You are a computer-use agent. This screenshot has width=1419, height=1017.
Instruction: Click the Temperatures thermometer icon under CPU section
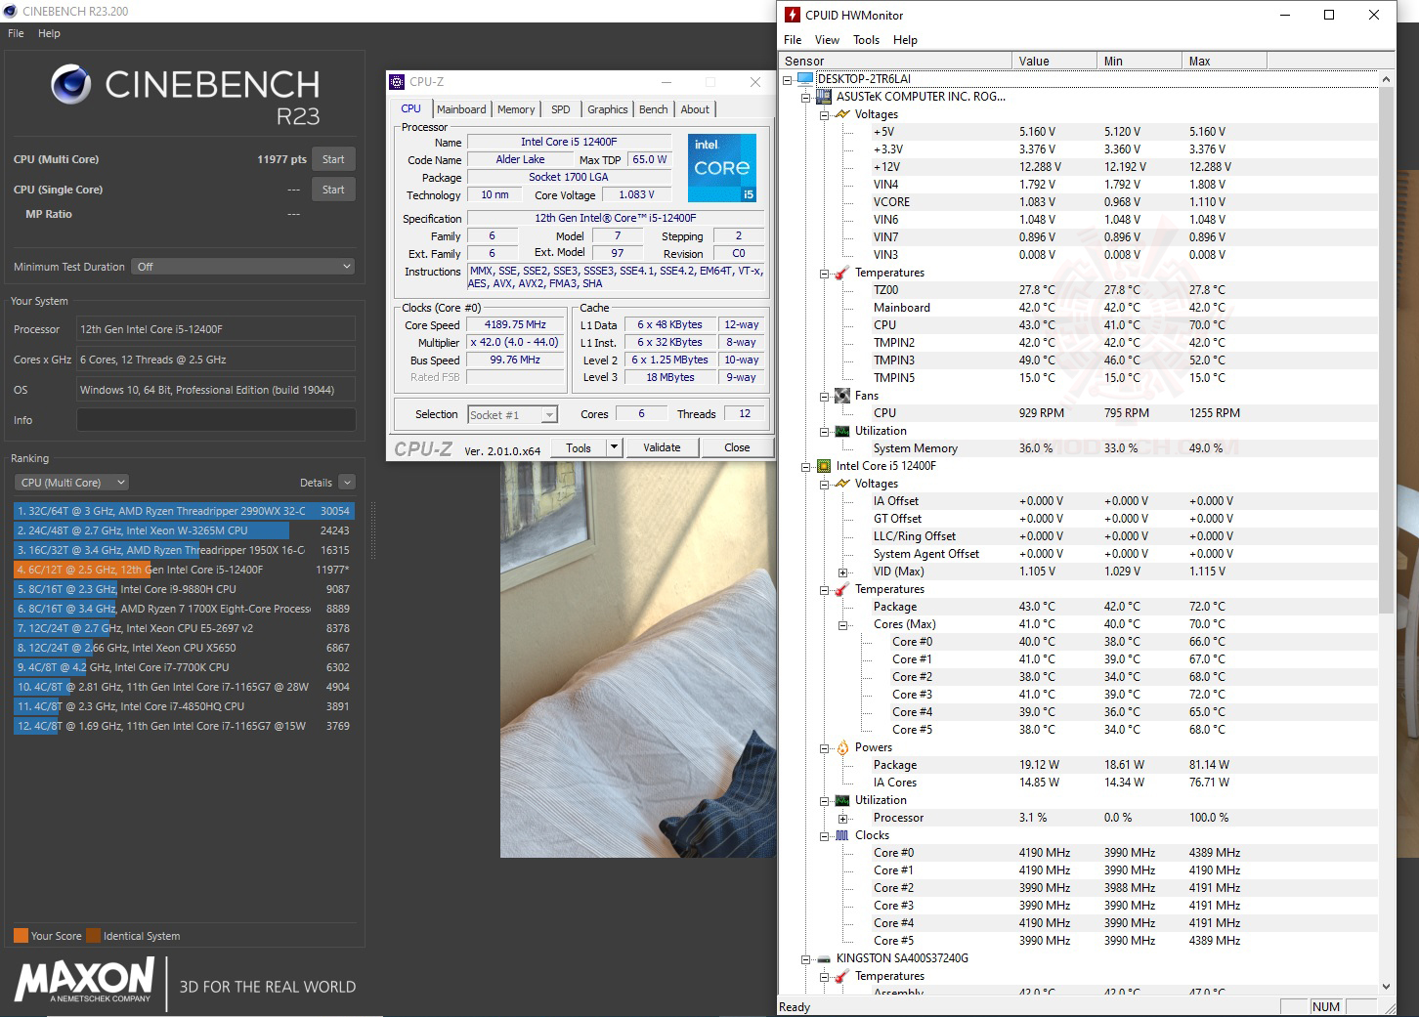pyautogui.click(x=842, y=589)
